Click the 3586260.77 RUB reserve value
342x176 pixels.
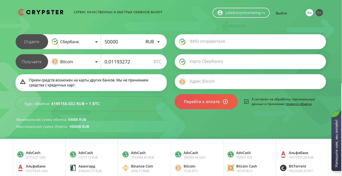(90, 171)
